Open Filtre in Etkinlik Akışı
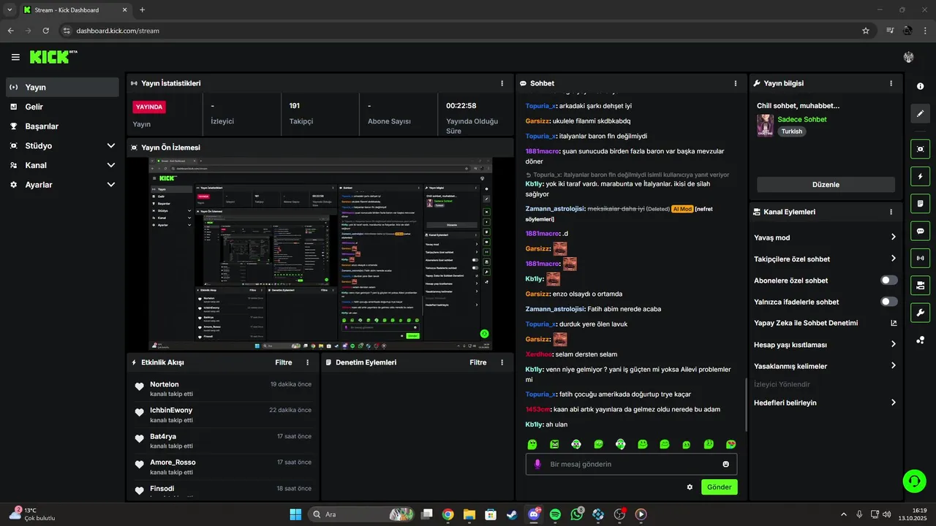 (x=284, y=362)
